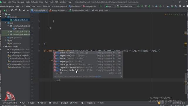Collapse the Gradle Scripts node
The width and height of the screenshot is (188, 106).
3,47
